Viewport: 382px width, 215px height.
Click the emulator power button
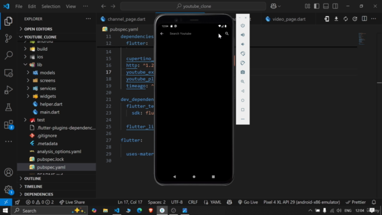coord(243,26)
